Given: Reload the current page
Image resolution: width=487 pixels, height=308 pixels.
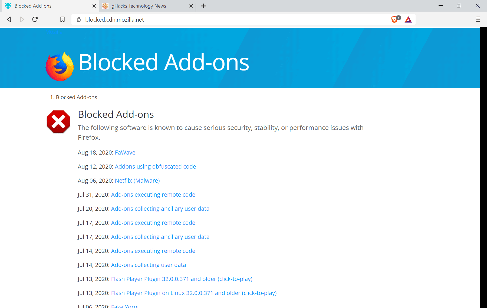Looking at the screenshot, I should point(35,19).
